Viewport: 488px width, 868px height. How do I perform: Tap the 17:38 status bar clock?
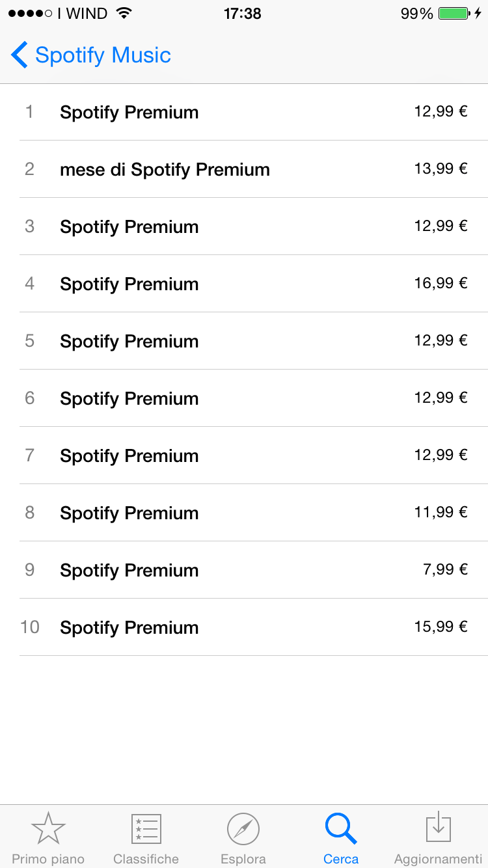tap(243, 14)
